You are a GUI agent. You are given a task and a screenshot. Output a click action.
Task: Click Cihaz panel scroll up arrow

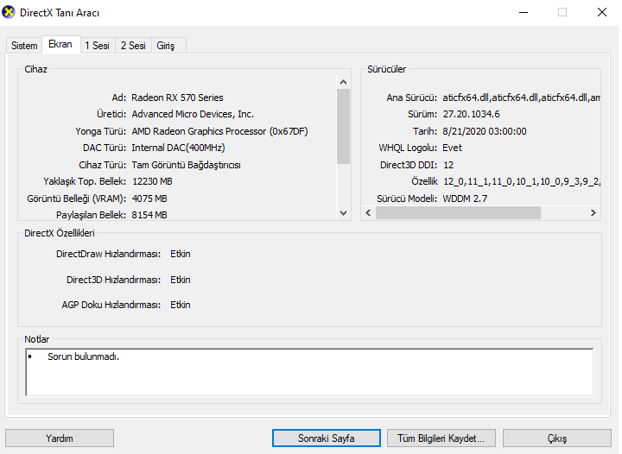pos(344,82)
